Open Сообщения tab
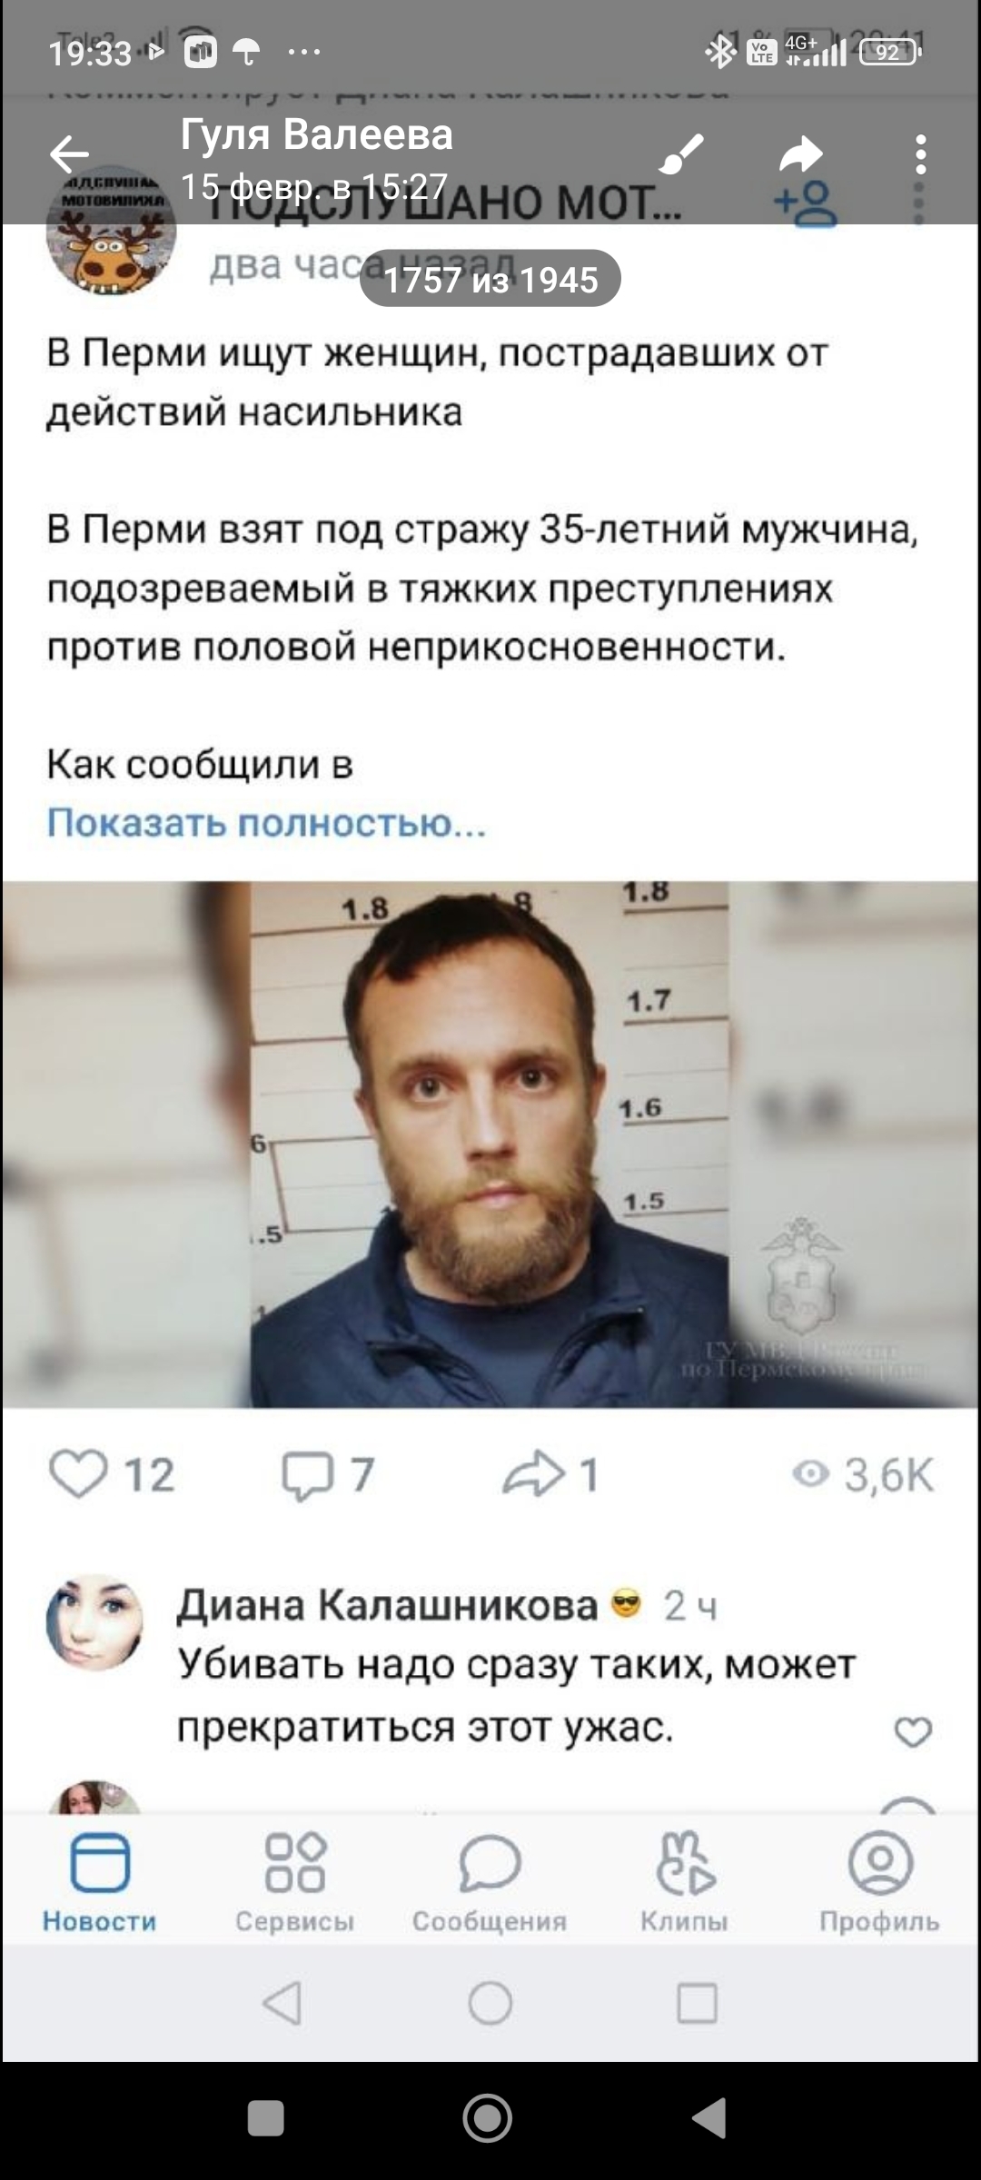The width and height of the screenshot is (981, 2180). 490,1881
